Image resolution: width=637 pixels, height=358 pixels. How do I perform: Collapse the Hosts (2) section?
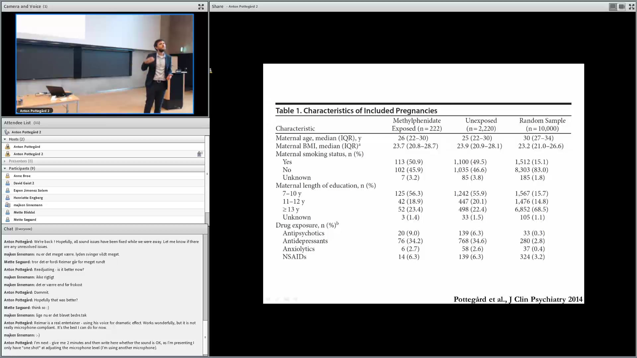pyautogui.click(x=5, y=139)
